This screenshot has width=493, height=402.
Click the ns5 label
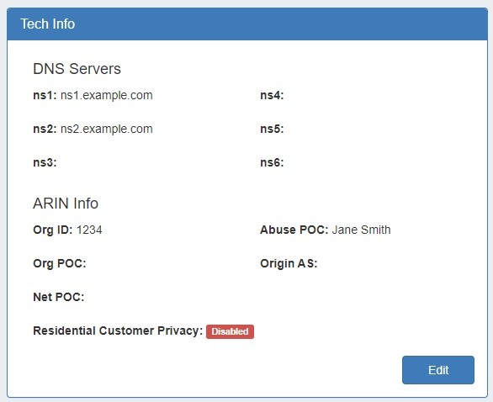coord(272,129)
